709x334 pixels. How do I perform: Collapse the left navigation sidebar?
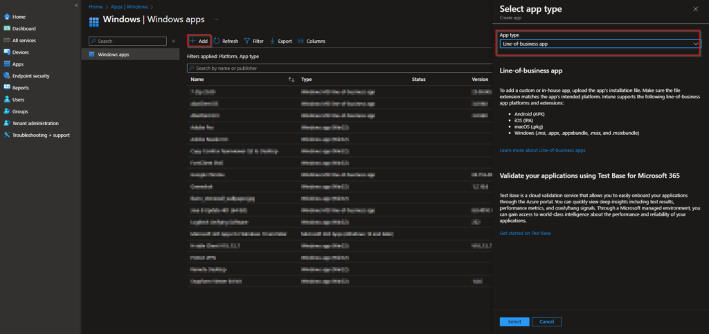pos(76,5)
